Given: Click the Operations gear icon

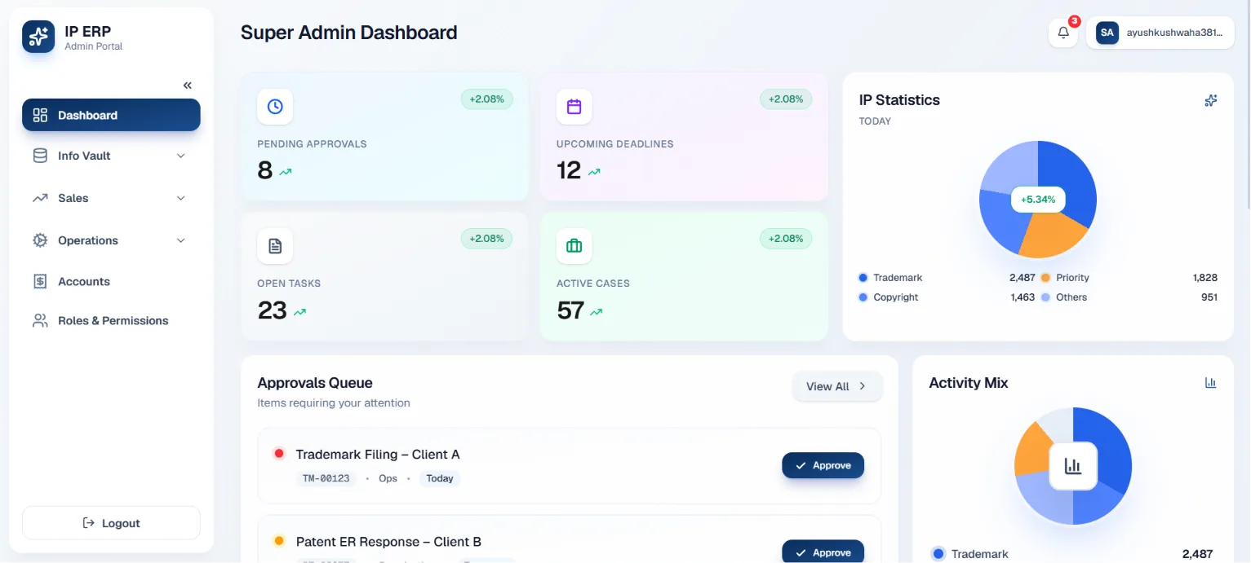Looking at the screenshot, I should [40, 240].
